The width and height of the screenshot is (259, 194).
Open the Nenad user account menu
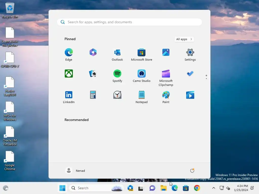75,171
